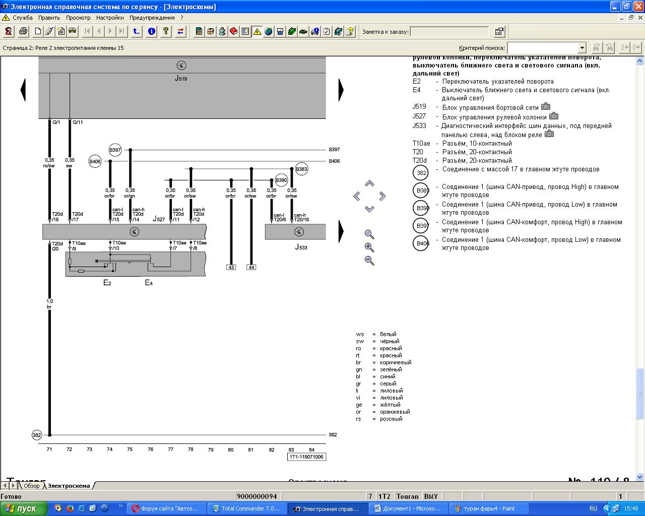
Task: Pan the diagram down with arrow
Action: [x=369, y=208]
